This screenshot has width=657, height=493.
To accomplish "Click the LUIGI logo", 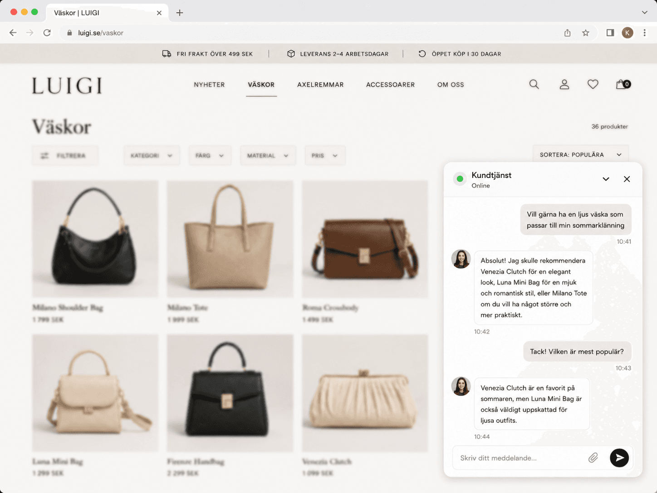I will 67,86.
